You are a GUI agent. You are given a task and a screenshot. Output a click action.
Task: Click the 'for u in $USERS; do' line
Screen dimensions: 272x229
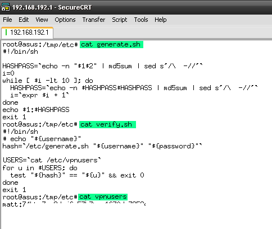(40, 168)
